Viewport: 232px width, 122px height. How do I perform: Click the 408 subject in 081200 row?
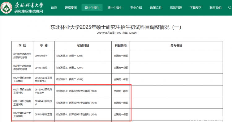(x=83, y=91)
